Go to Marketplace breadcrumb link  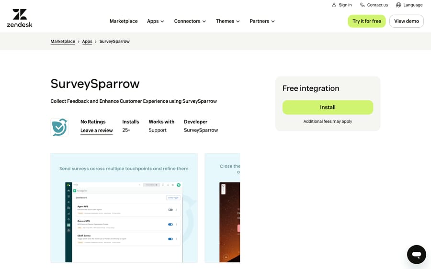point(63,42)
